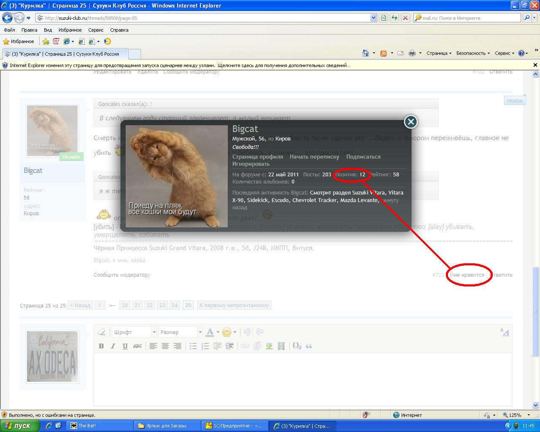This screenshot has width=540, height=432.
Task: Open the Избранное menu in menu bar
Action: click(x=70, y=30)
